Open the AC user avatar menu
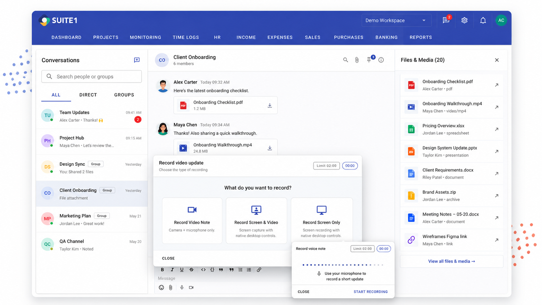Screen dimensions: 542x305 coord(501,20)
